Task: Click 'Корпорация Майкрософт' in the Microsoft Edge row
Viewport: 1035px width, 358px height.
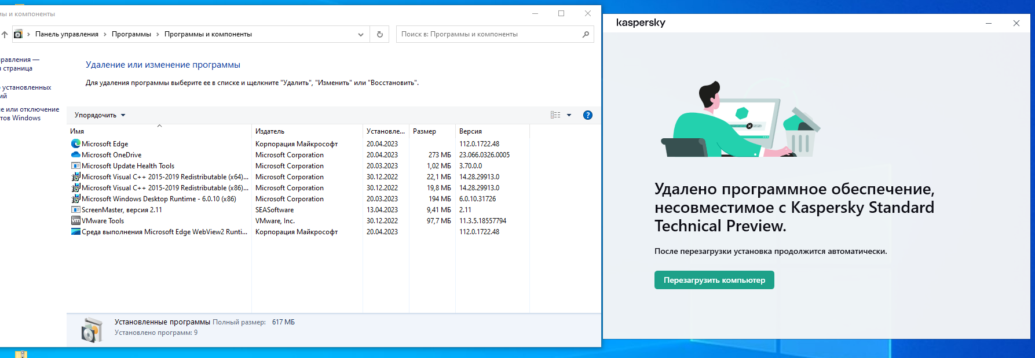Action: coord(297,144)
